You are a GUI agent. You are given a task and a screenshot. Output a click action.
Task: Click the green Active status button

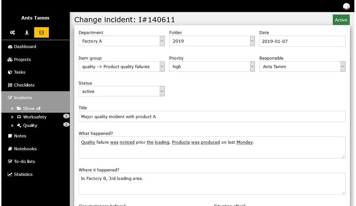click(341, 20)
